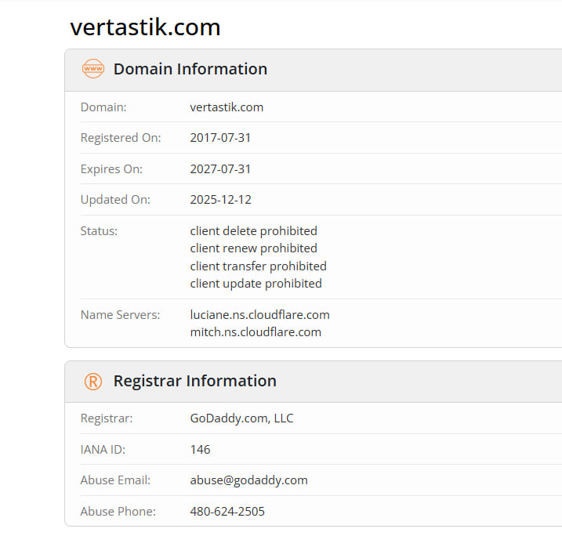Viewport: 562px width, 536px height.
Task: Click the Registrar: label
Action: tap(107, 418)
